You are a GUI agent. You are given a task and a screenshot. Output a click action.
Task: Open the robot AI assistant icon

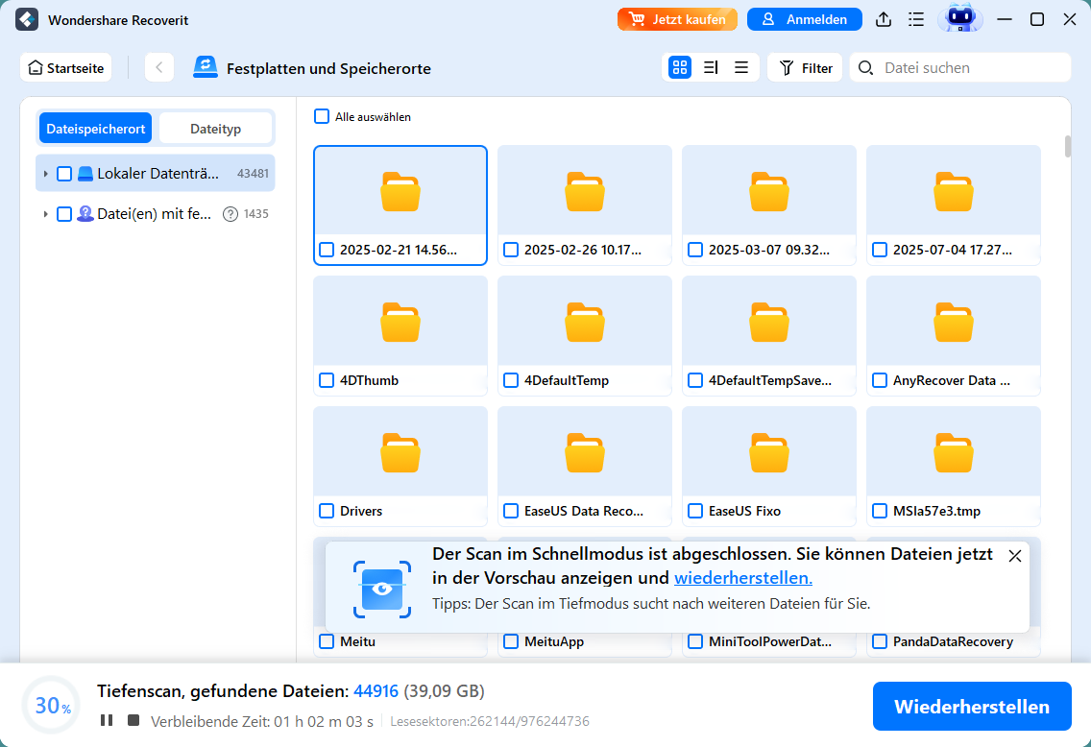(x=960, y=19)
